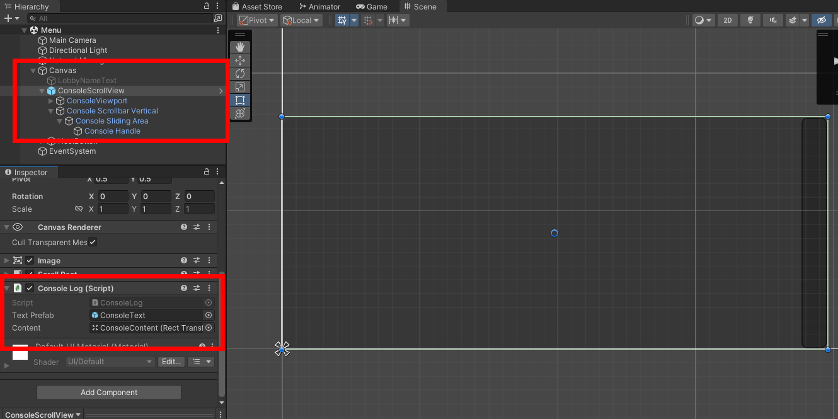Collapse the Menu scene
This screenshot has height=419, width=838.
tap(25, 30)
